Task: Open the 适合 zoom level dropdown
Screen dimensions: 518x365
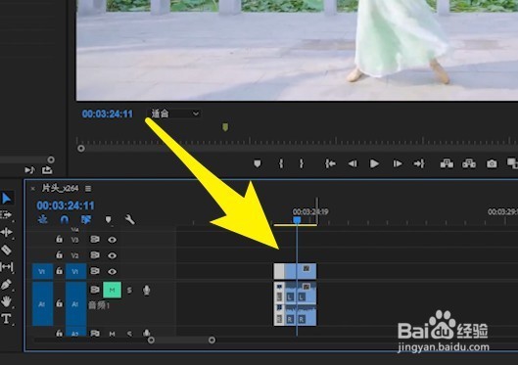Action: tap(174, 114)
